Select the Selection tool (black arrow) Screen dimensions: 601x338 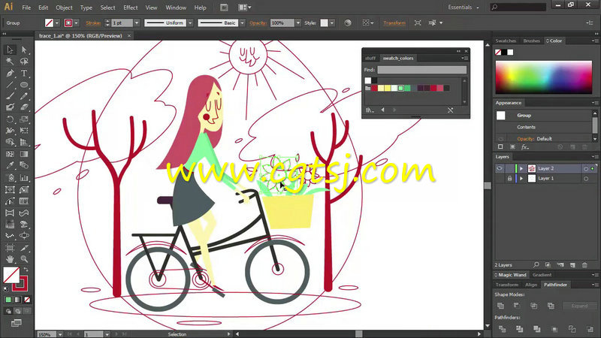(10, 50)
